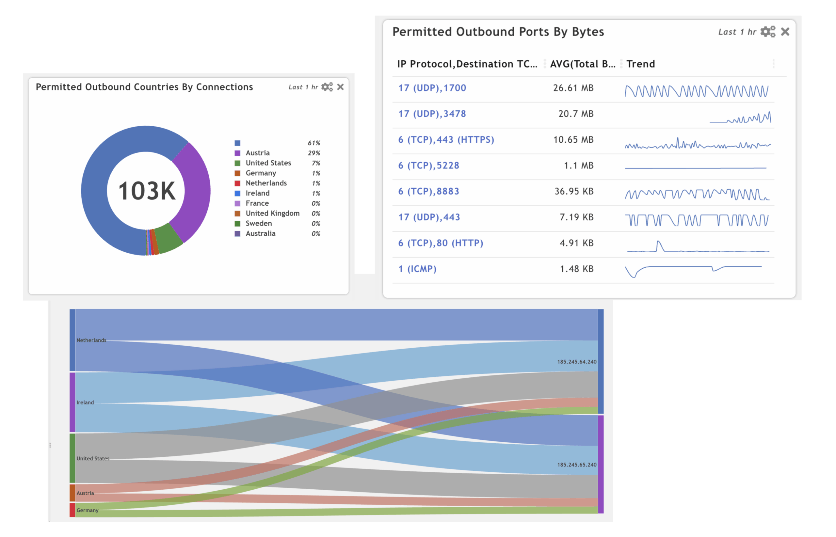Select the 1 (ICMP) protocol link
836x537 pixels.
[x=417, y=269]
